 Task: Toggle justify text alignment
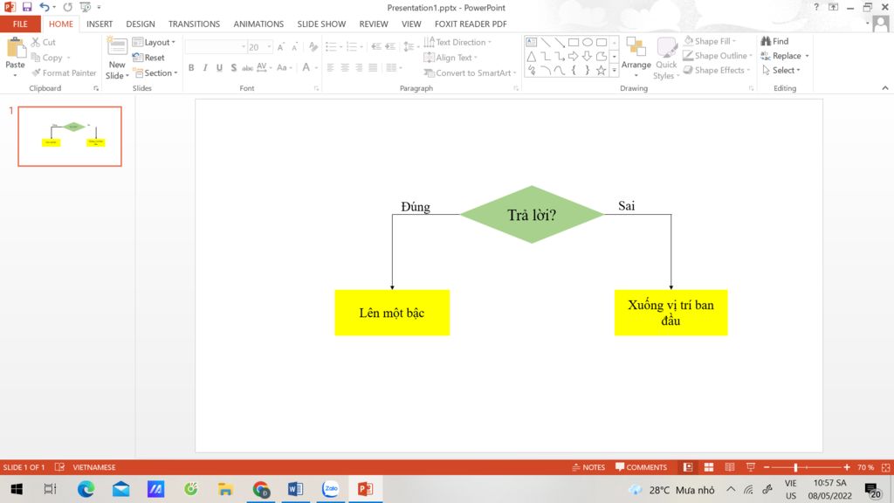373,68
